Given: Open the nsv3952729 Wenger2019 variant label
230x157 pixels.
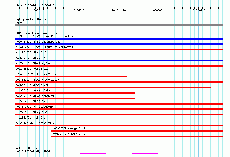Looking at the screenshot, I should pyautogui.click(x=69, y=128).
